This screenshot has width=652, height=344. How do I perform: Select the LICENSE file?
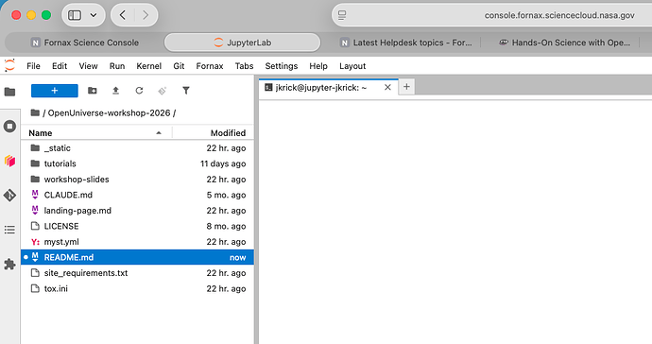coord(137,226)
